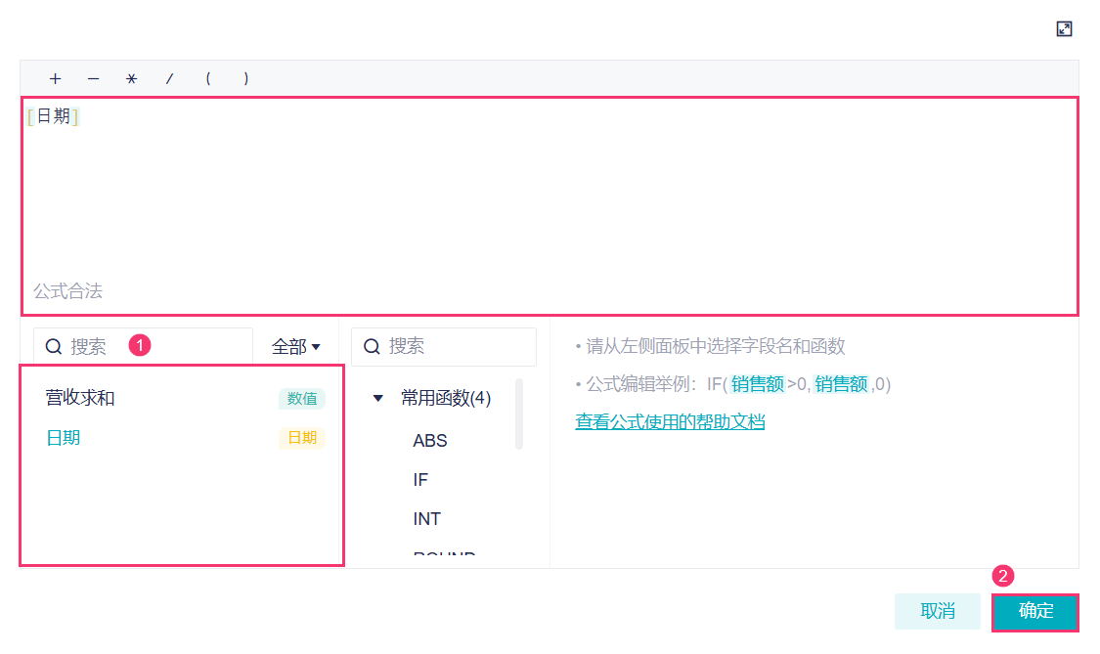Insert the right parenthesis
Viewport: 1100px width, 654px height.
tap(245, 78)
